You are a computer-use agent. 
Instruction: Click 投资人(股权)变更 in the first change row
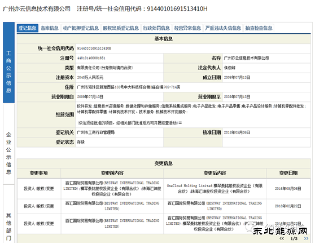pyautogui.click(x=39, y=189)
